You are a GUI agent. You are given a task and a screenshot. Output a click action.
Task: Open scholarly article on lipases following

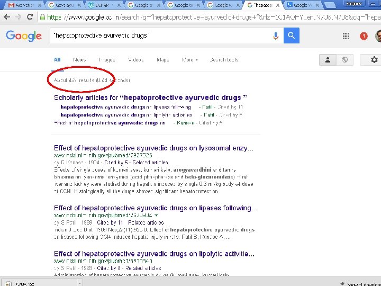click(125, 107)
